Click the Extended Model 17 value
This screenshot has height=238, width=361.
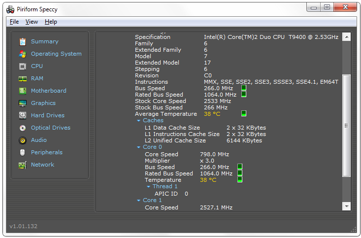pos(207,63)
